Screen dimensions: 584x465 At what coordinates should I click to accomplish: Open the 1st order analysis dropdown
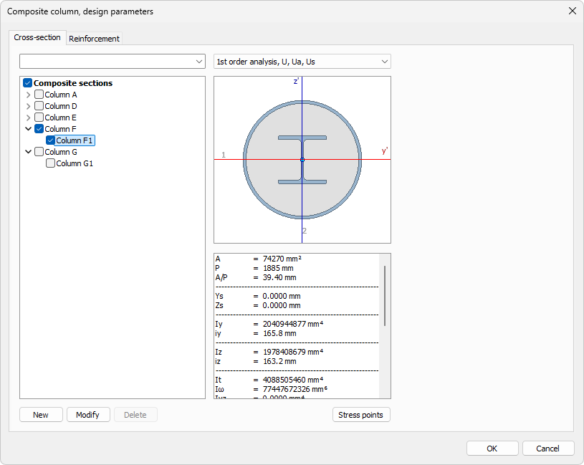point(302,62)
